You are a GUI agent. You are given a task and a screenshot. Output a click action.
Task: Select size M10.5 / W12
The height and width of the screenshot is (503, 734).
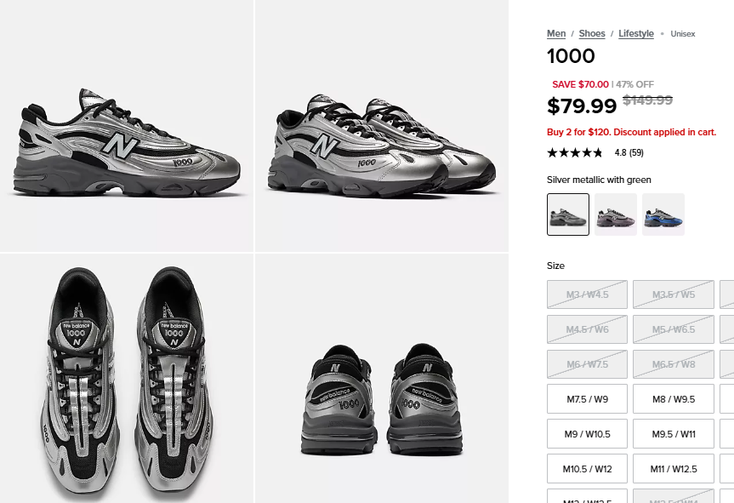coord(587,469)
